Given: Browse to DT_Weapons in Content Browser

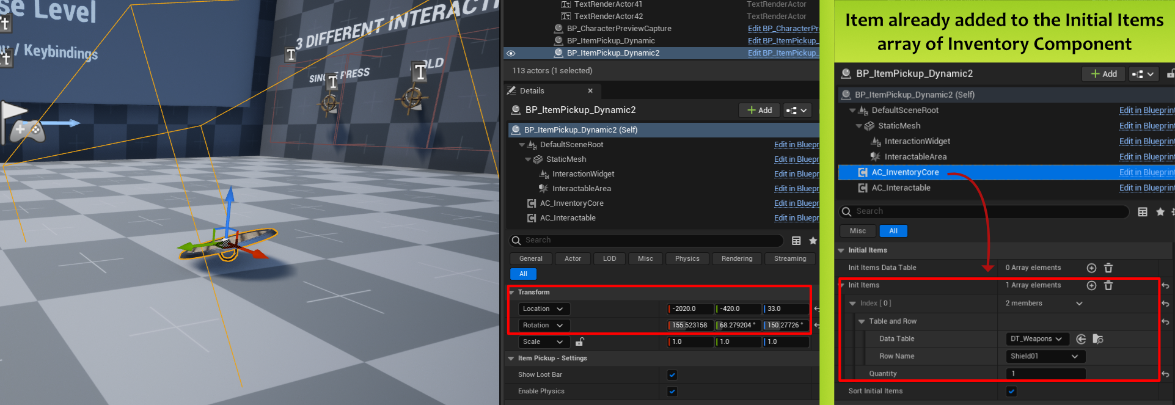Looking at the screenshot, I should click(1098, 339).
